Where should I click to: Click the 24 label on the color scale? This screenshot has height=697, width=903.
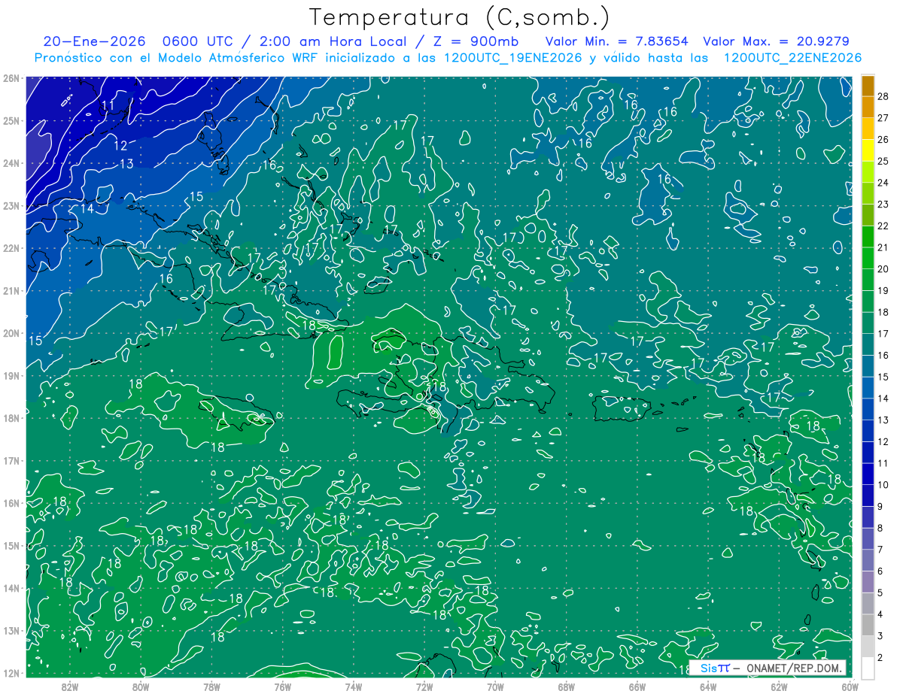(883, 183)
